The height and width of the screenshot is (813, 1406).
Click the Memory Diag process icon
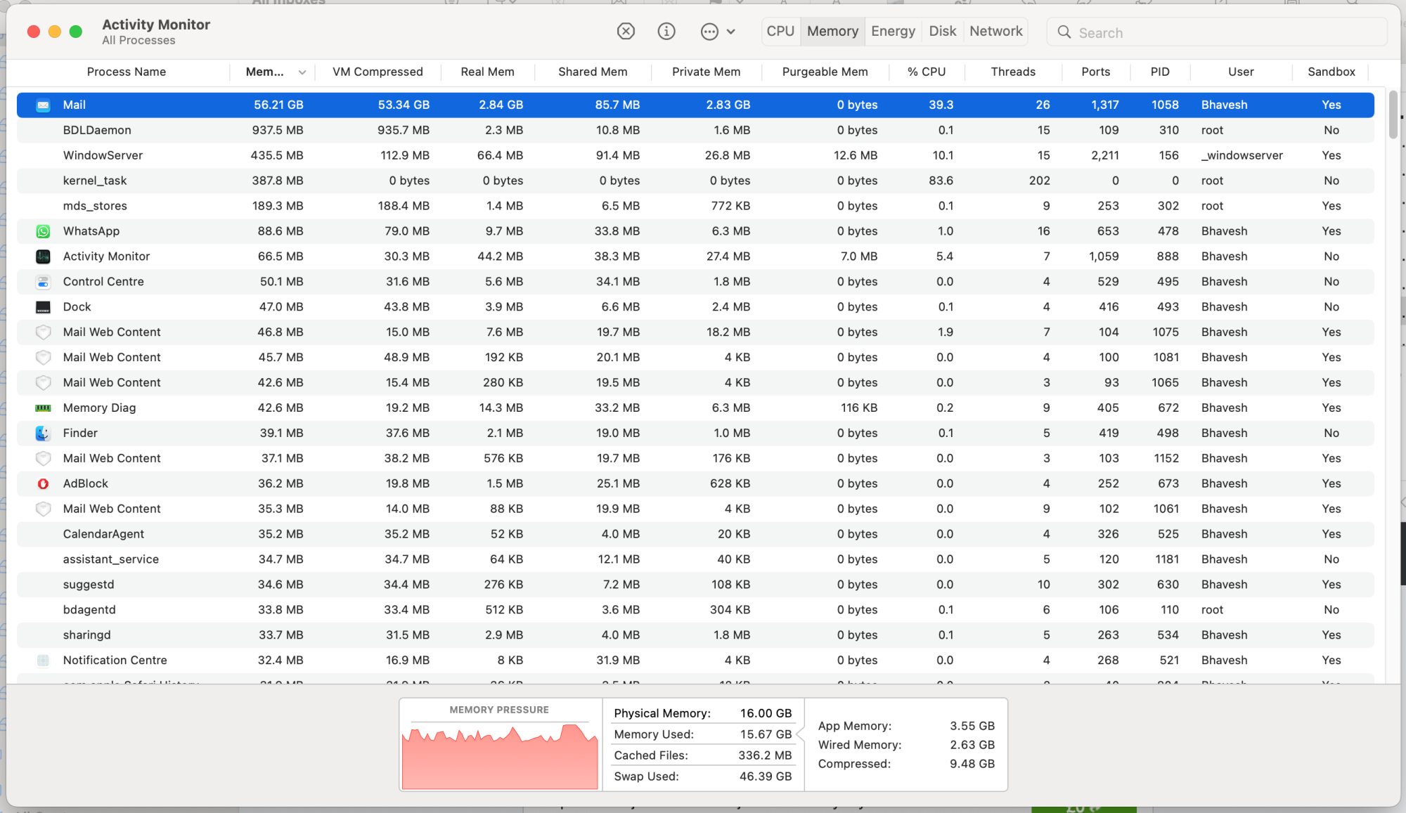(x=43, y=408)
